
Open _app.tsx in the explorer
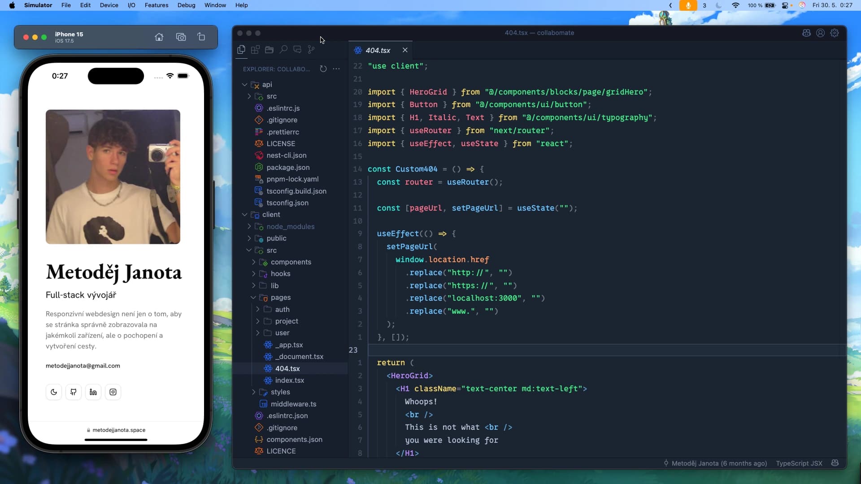coord(289,345)
